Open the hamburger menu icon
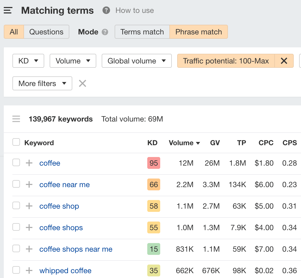 (x=8, y=10)
